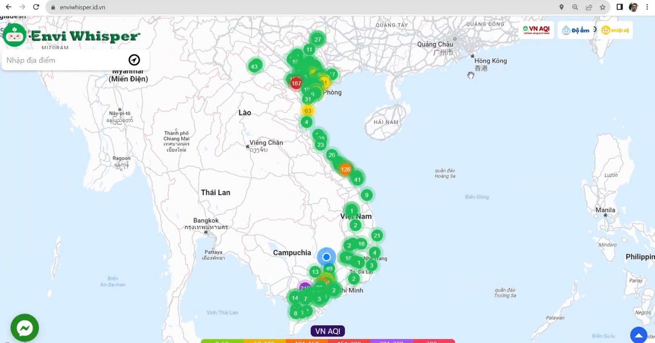Open the Messenger chat bubble
655x343 pixels.
pos(25,328)
